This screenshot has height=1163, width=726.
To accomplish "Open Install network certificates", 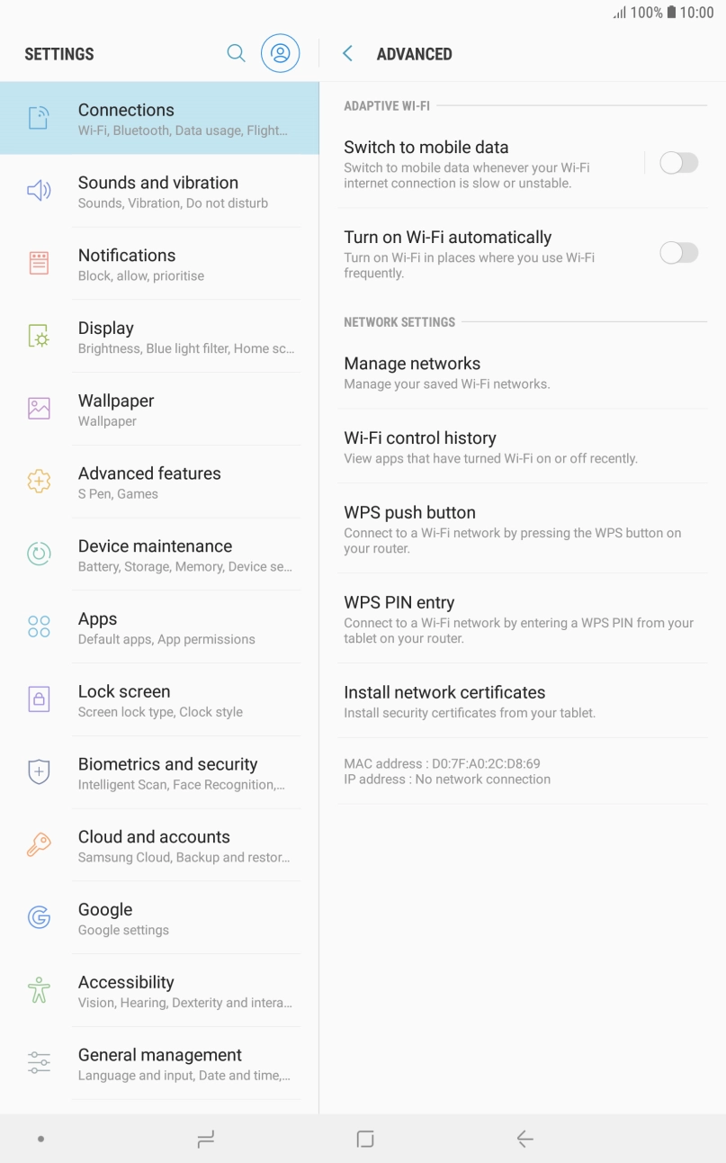I will point(522,701).
